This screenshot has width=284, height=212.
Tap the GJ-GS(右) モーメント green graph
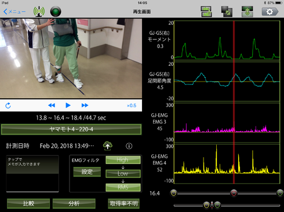(227, 40)
